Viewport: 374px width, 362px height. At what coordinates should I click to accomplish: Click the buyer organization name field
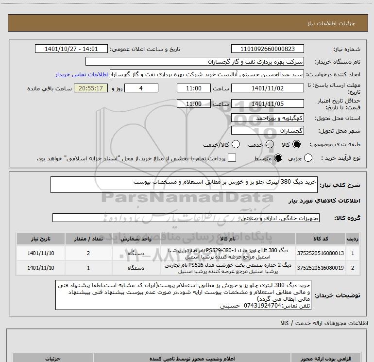click(195, 62)
